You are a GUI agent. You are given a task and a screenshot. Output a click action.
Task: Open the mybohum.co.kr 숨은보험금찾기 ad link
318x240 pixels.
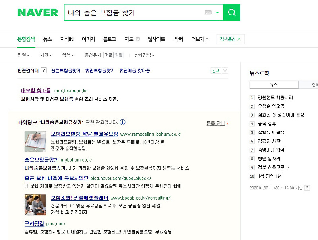click(42, 160)
